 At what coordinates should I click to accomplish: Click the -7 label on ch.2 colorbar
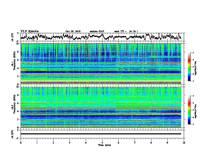point(193,124)
